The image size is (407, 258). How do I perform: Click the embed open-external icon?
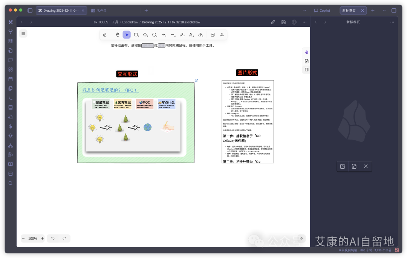(196, 81)
